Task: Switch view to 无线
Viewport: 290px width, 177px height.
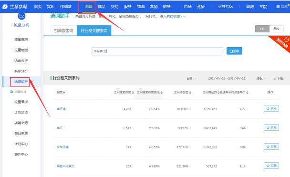Action: [276, 29]
